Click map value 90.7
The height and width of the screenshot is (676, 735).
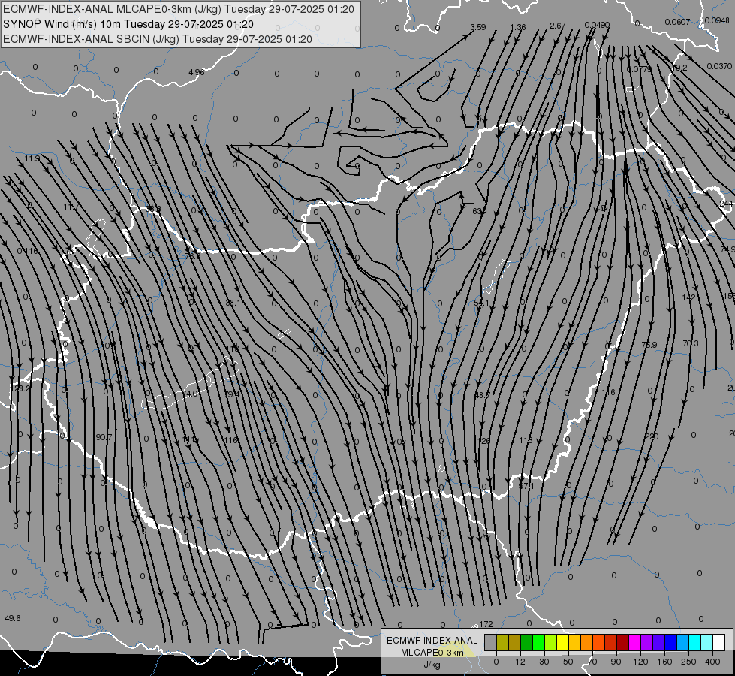point(104,437)
